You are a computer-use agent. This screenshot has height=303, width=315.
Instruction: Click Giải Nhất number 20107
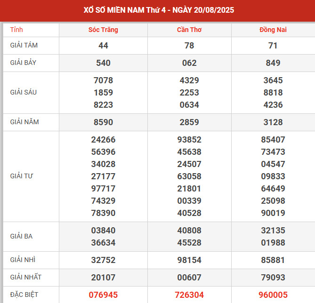tap(103, 278)
